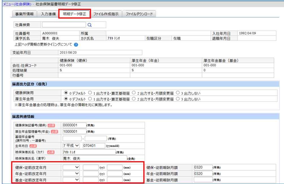This screenshot has height=184, width=284.
Task: Click the empty 基金・従前報酬月額 field
Action: coord(203,180)
